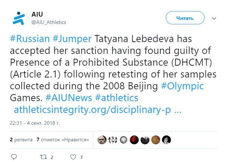Open first liker's avatar with glasses
This screenshot has height=162, width=226.
pyautogui.click(x=102, y=140)
